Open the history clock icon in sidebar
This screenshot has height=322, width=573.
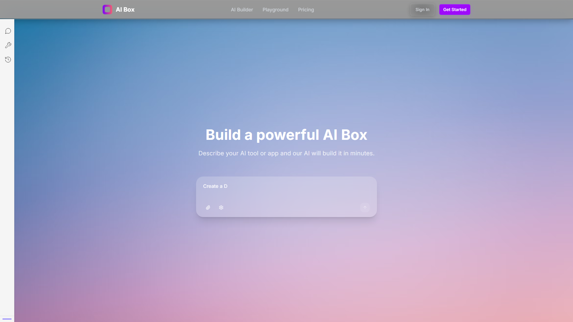tap(8, 60)
